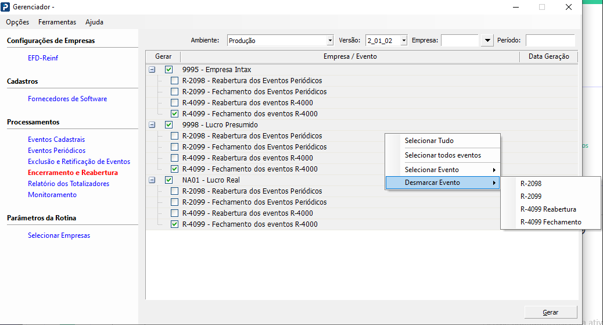Image resolution: width=603 pixels, height=325 pixels.
Task: Open the Ferramentas menu
Action: pos(57,22)
